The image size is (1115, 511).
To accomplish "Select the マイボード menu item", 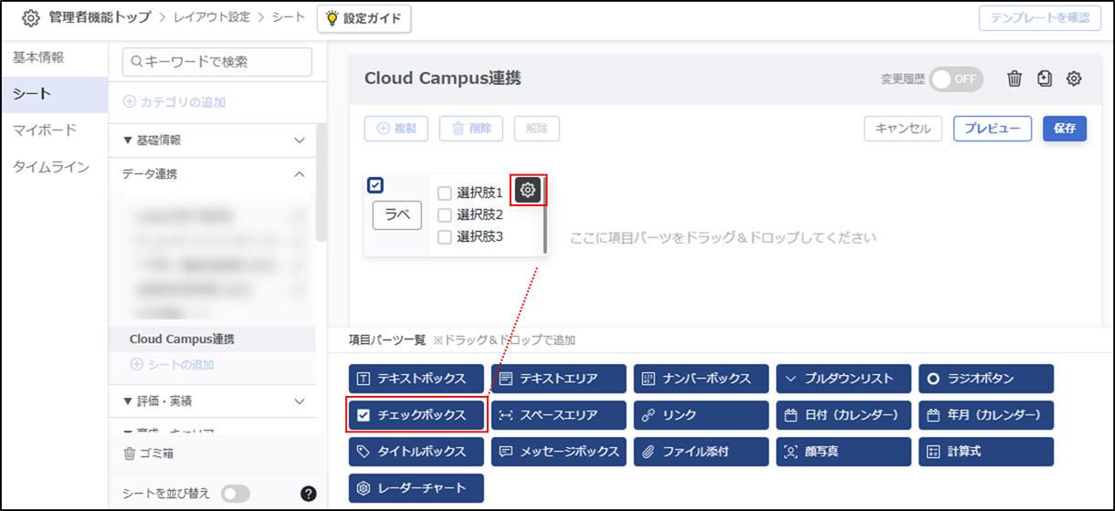I will click(45, 130).
